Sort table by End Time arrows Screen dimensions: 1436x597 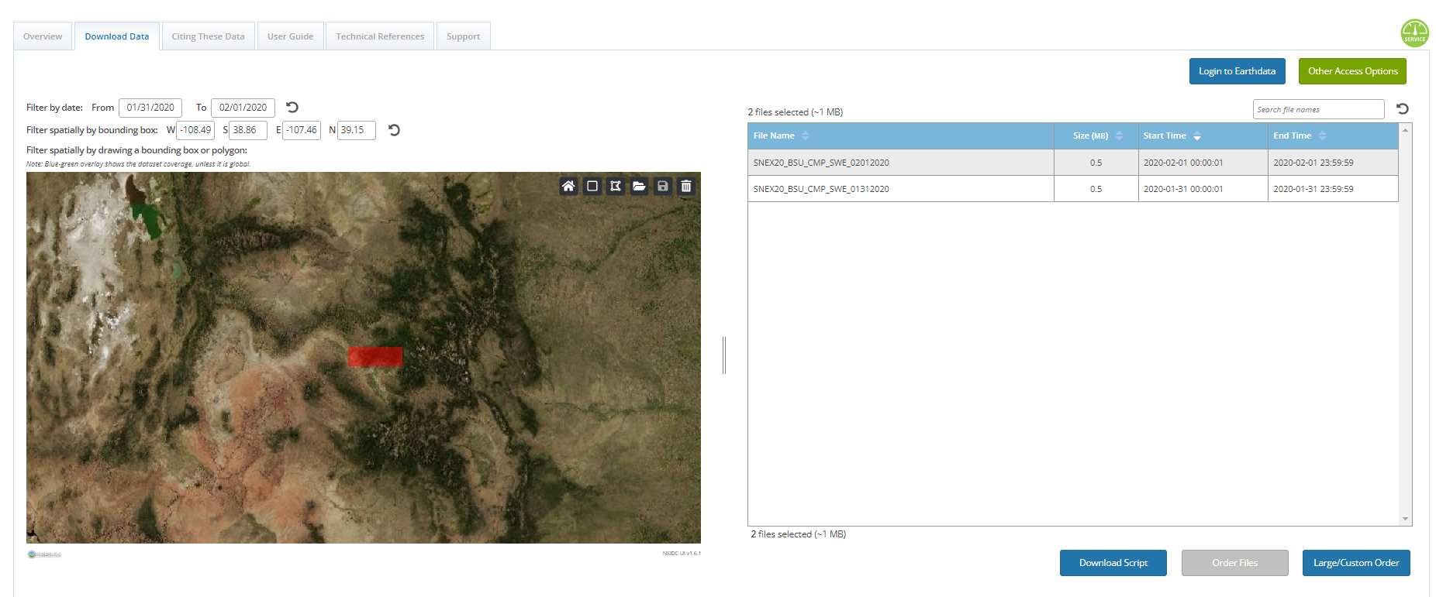[x=1323, y=136]
